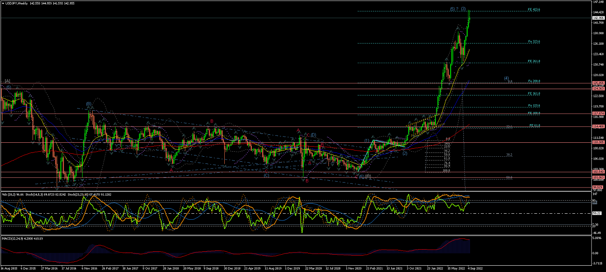Select the FE 423.6 Fibonacci expansion label

[534, 9]
